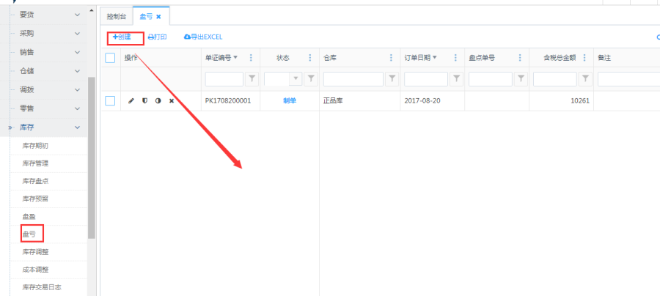Click the delete X icon in the row

tap(172, 101)
